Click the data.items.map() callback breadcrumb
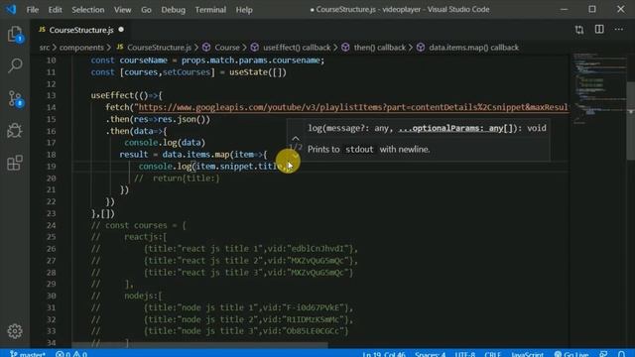The height and width of the screenshot is (357, 635). click(x=474, y=48)
